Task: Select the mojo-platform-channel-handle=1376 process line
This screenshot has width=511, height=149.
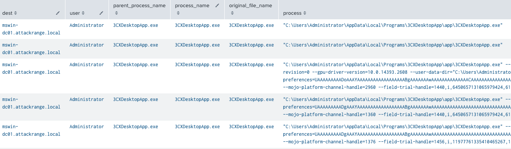Action: [397, 142]
